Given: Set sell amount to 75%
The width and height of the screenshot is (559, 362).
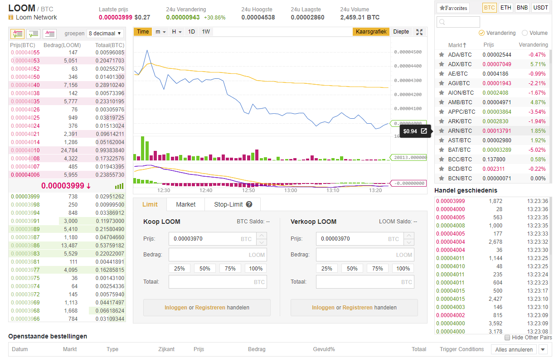Looking at the screenshot, I should click(378, 268).
